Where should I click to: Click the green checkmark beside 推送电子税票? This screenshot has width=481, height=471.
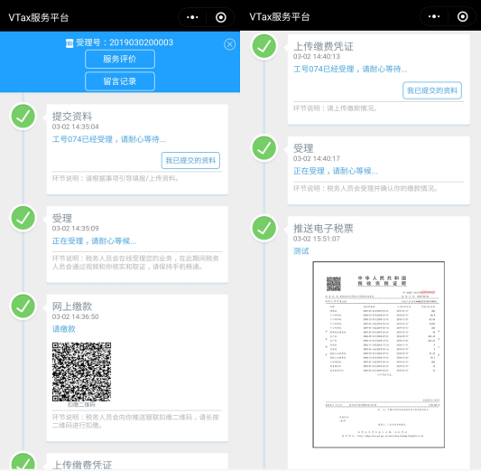pos(264,228)
